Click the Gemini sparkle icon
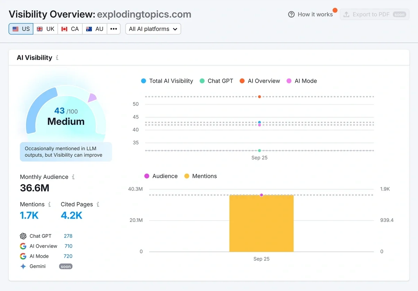418x291 pixels. (x=23, y=266)
